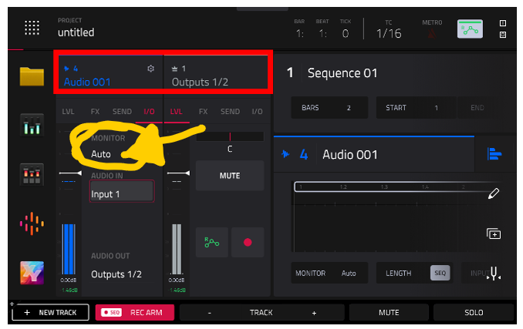
Task: Click the TRACK minus button
Action: (210, 313)
